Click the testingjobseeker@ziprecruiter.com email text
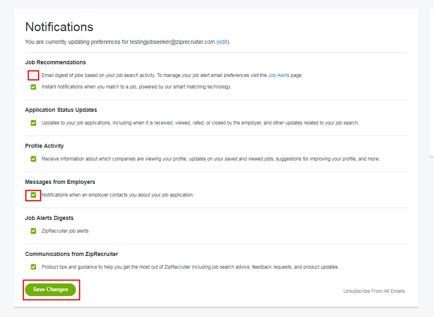This screenshot has height=317, width=434. [x=172, y=42]
